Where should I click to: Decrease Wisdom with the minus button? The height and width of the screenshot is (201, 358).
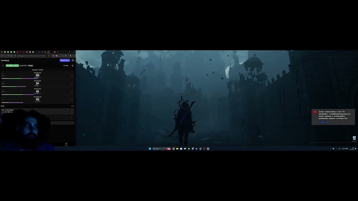point(3,91)
